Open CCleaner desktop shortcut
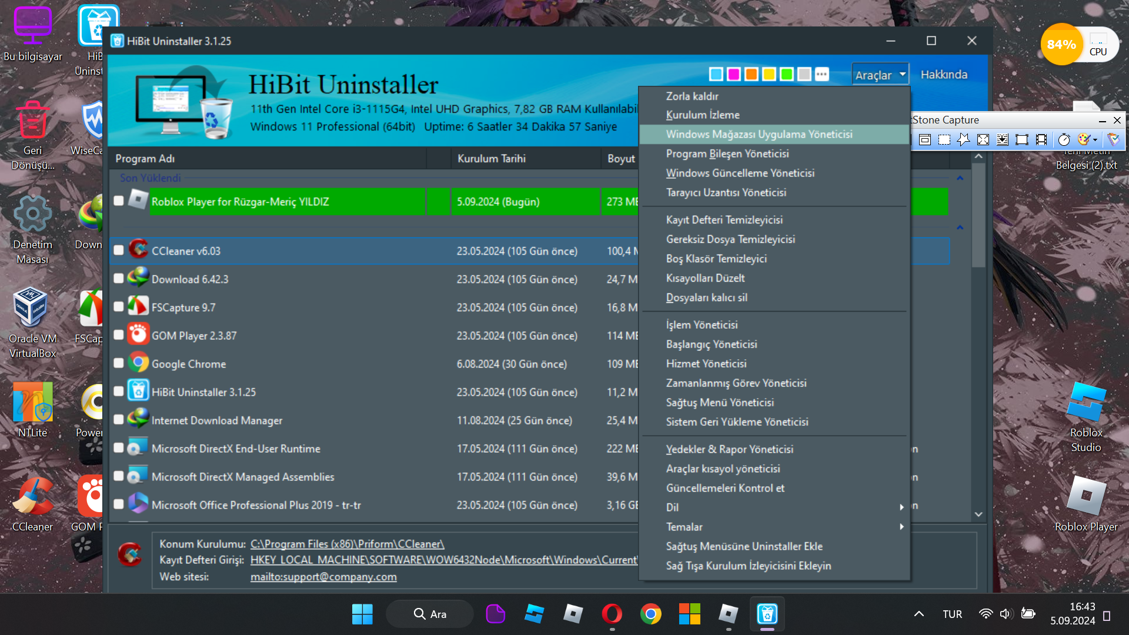The height and width of the screenshot is (635, 1129). [x=32, y=504]
